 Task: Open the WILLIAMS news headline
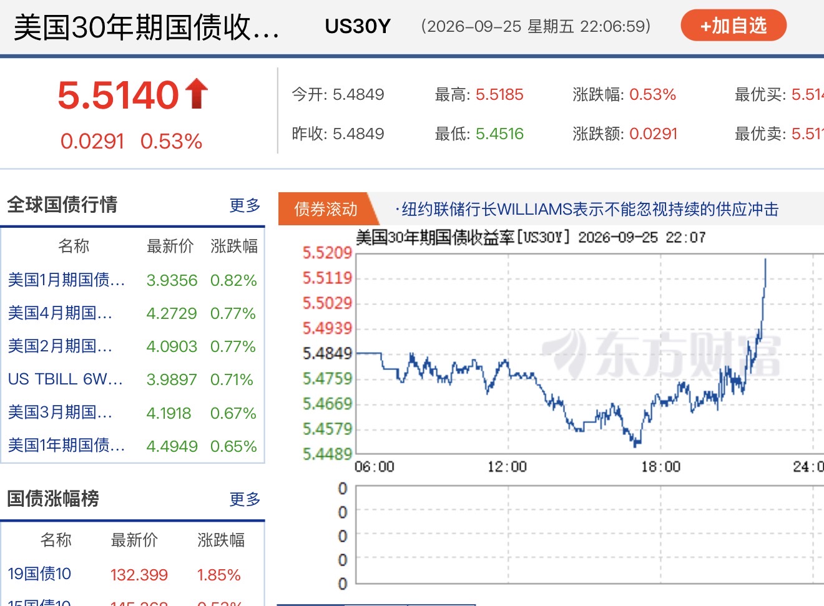(x=587, y=209)
